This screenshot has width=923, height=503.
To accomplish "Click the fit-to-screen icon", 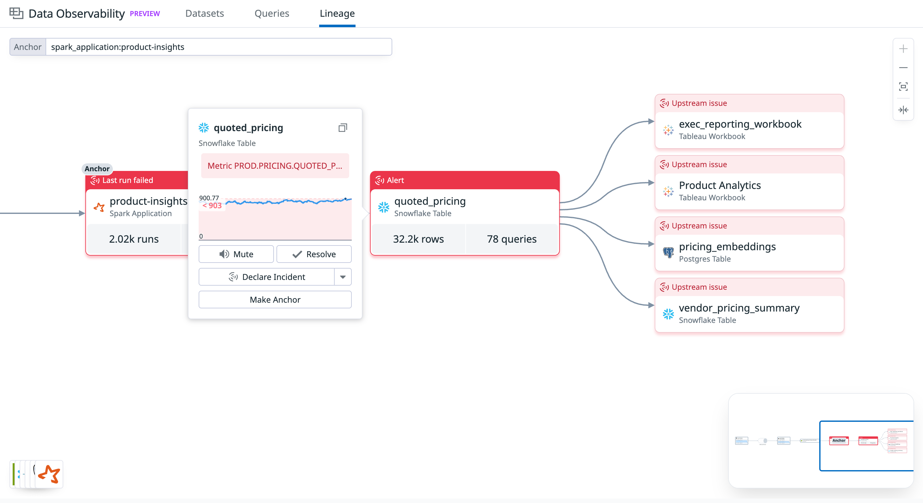I will (903, 87).
